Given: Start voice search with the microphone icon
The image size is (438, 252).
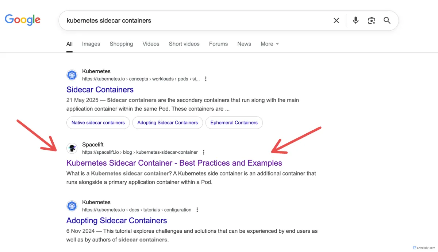Looking at the screenshot, I should 356,20.
